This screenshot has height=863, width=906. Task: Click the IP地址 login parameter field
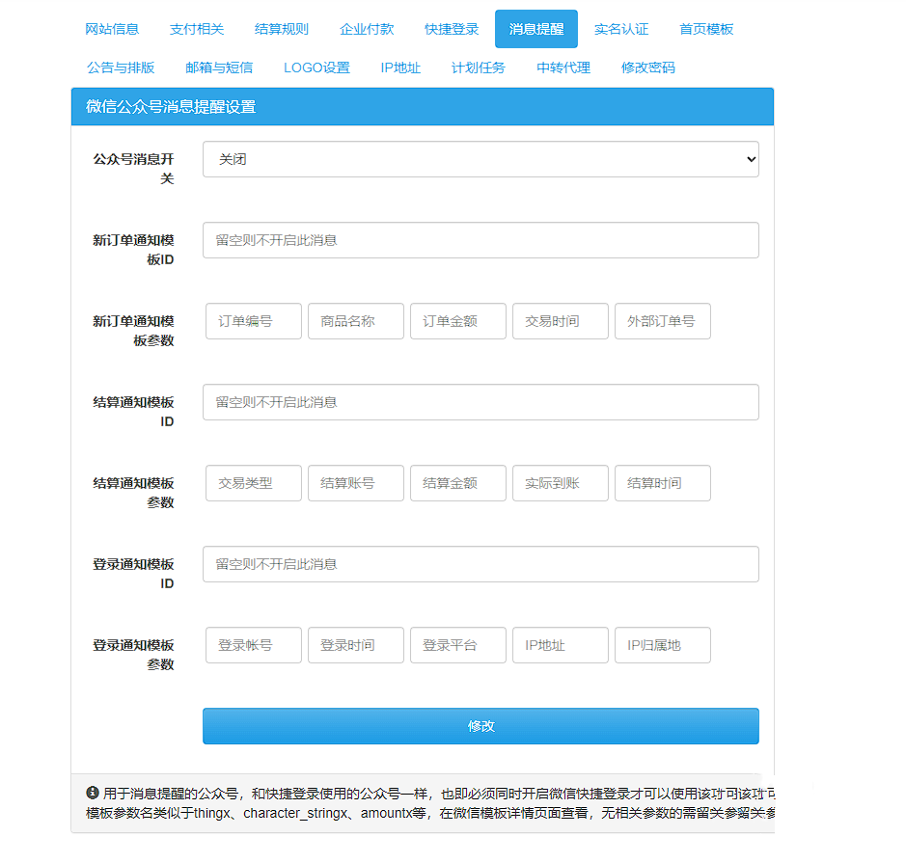561,645
